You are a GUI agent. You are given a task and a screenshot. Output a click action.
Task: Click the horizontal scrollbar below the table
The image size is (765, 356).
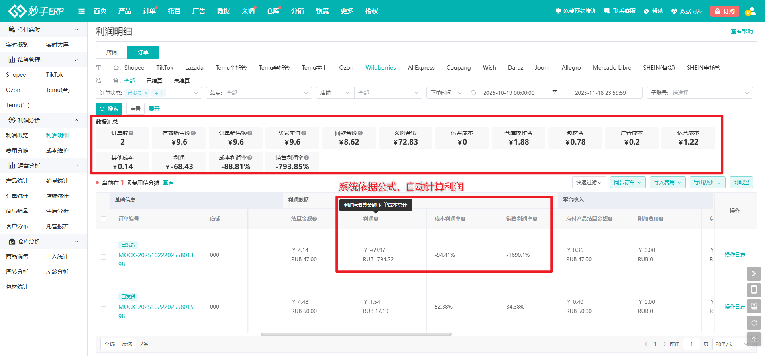point(356,334)
